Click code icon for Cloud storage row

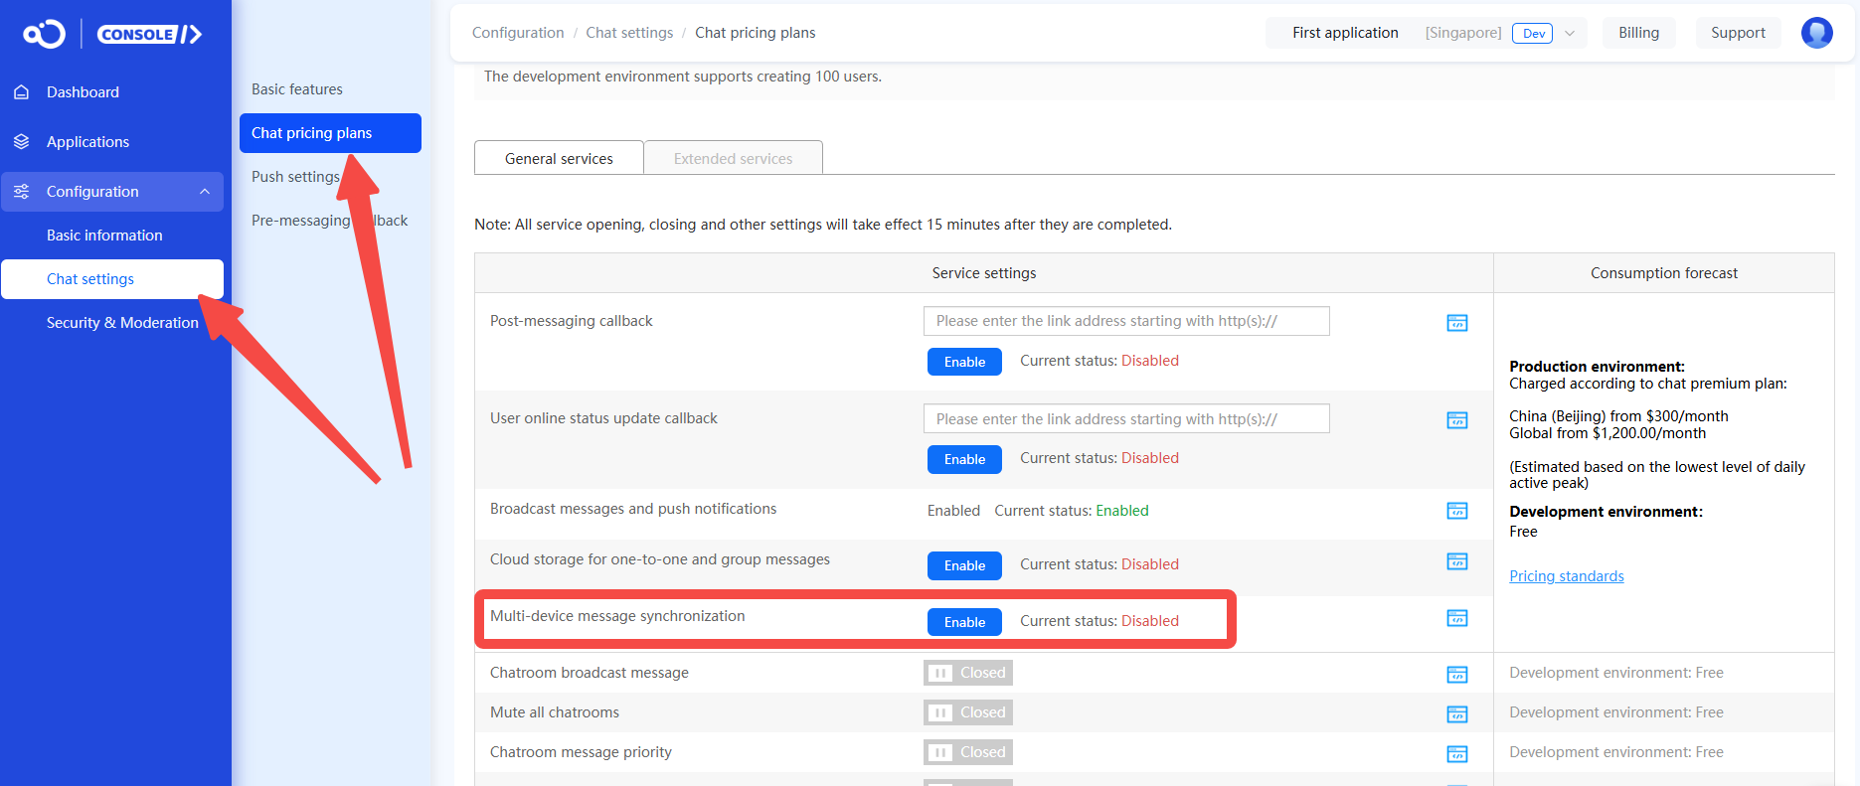(x=1456, y=561)
